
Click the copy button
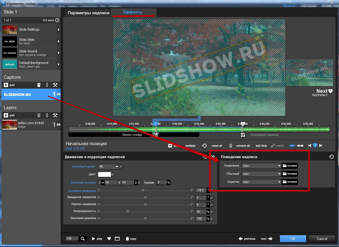pos(131,239)
